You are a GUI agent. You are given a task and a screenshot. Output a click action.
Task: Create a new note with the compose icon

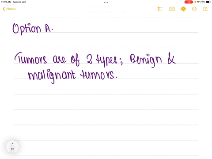[205, 9]
